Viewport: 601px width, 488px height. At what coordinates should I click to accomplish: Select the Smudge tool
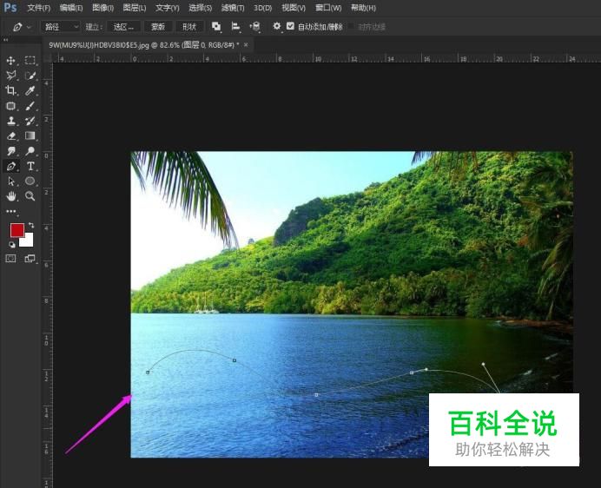[10, 151]
